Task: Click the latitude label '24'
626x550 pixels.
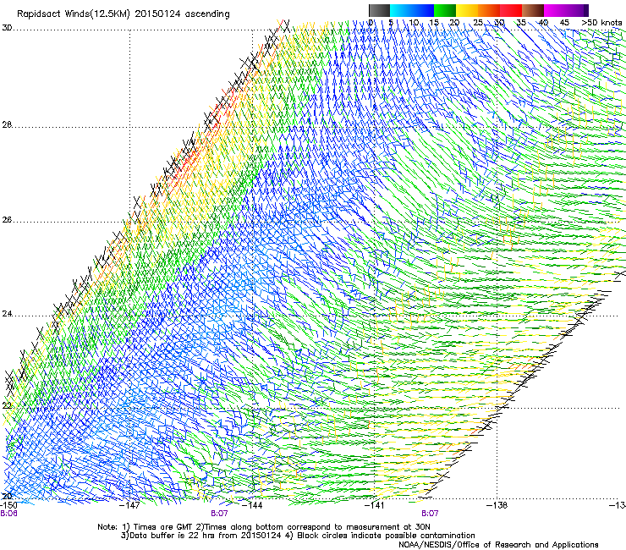Action: [x=7, y=314]
